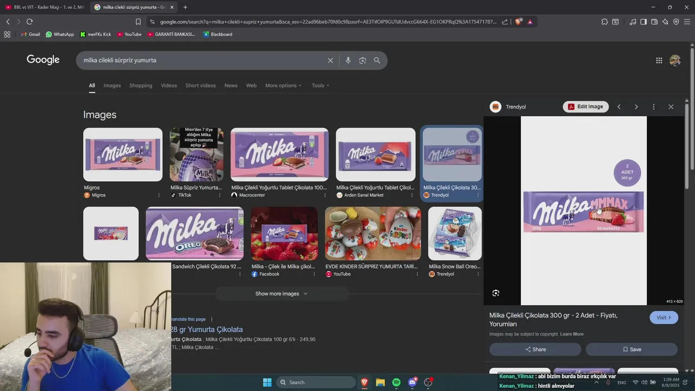Open Brave VPN shield icon
The image size is (695, 391).
tap(676, 22)
